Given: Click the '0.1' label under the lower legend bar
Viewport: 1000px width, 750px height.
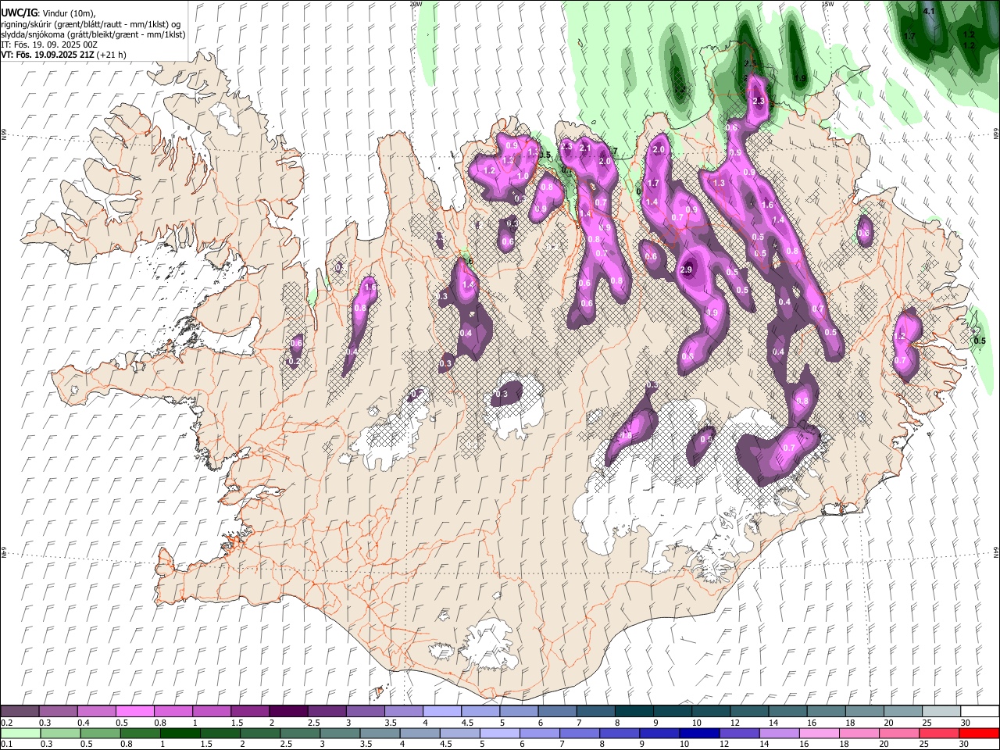Looking at the screenshot, I should tap(5, 745).
